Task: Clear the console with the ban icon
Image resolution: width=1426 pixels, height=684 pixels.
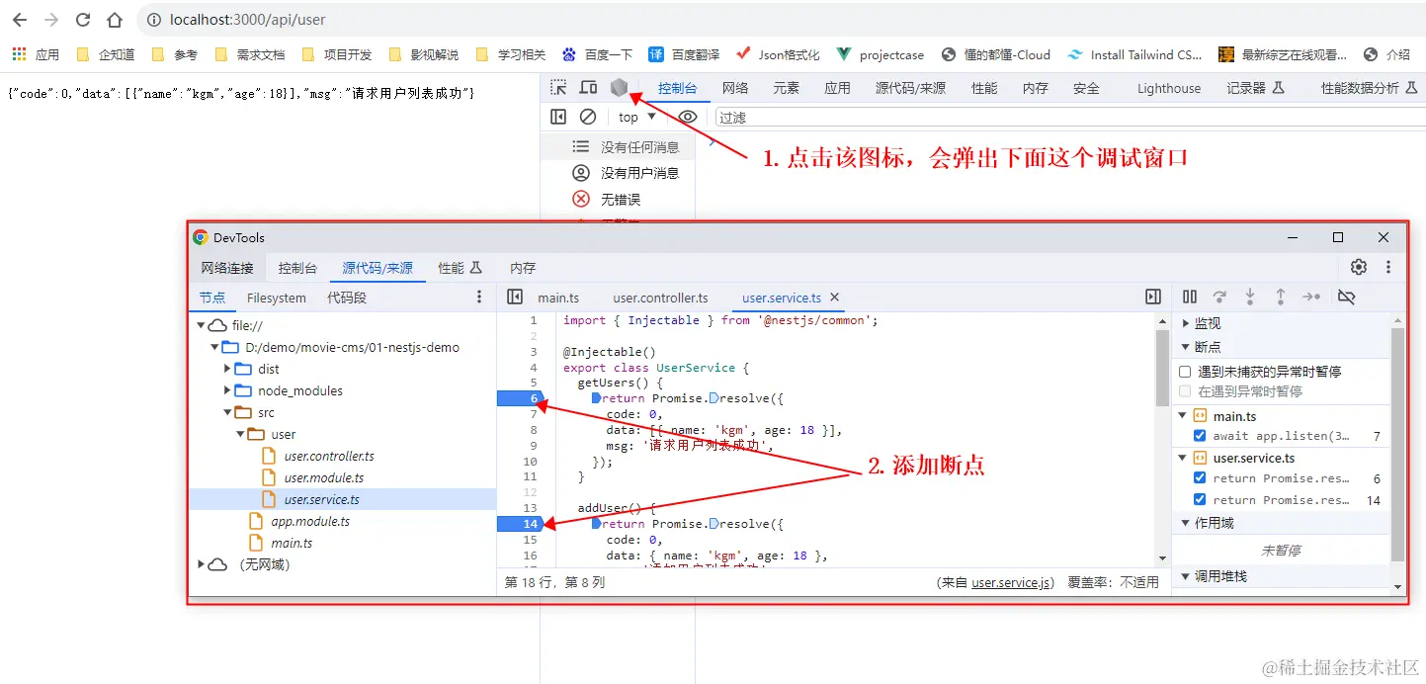Action: tap(588, 117)
